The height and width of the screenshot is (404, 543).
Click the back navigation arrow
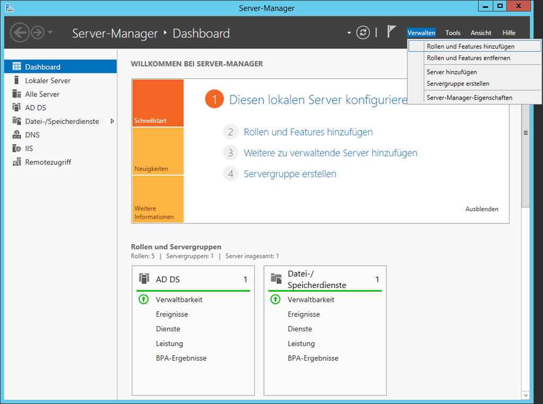[20, 32]
